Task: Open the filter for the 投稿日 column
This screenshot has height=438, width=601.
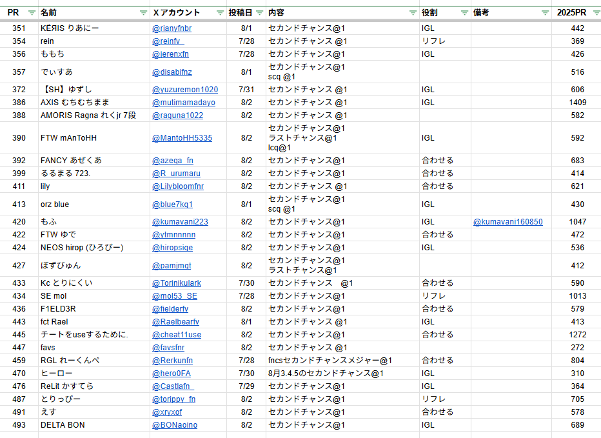Action: (x=259, y=13)
